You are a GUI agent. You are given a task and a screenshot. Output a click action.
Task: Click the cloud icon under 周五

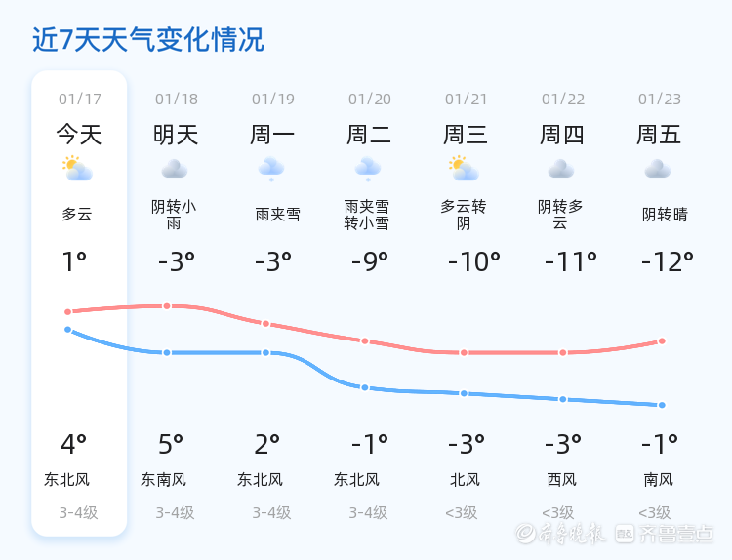pyautogui.click(x=658, y=170)
